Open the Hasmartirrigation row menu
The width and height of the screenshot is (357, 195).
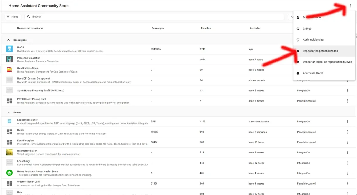(348, 152)
